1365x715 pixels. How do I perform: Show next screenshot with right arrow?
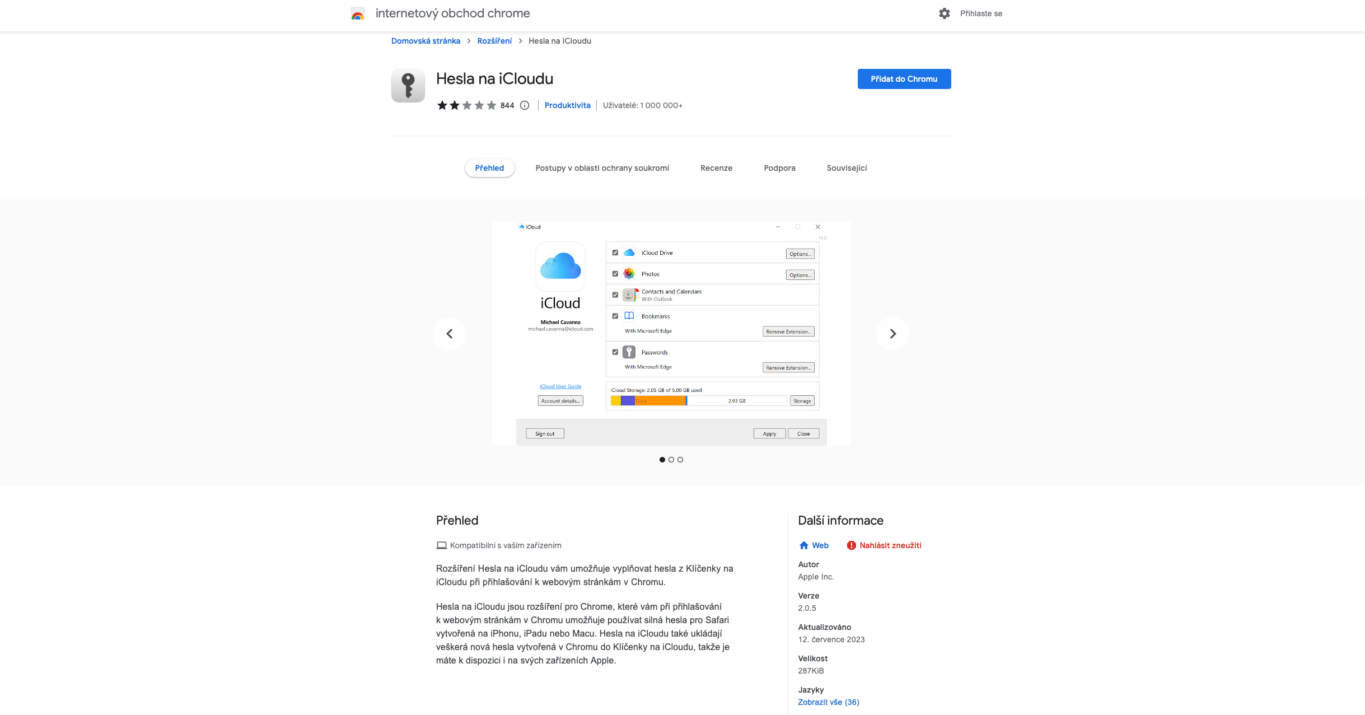(x=892, y=334)
